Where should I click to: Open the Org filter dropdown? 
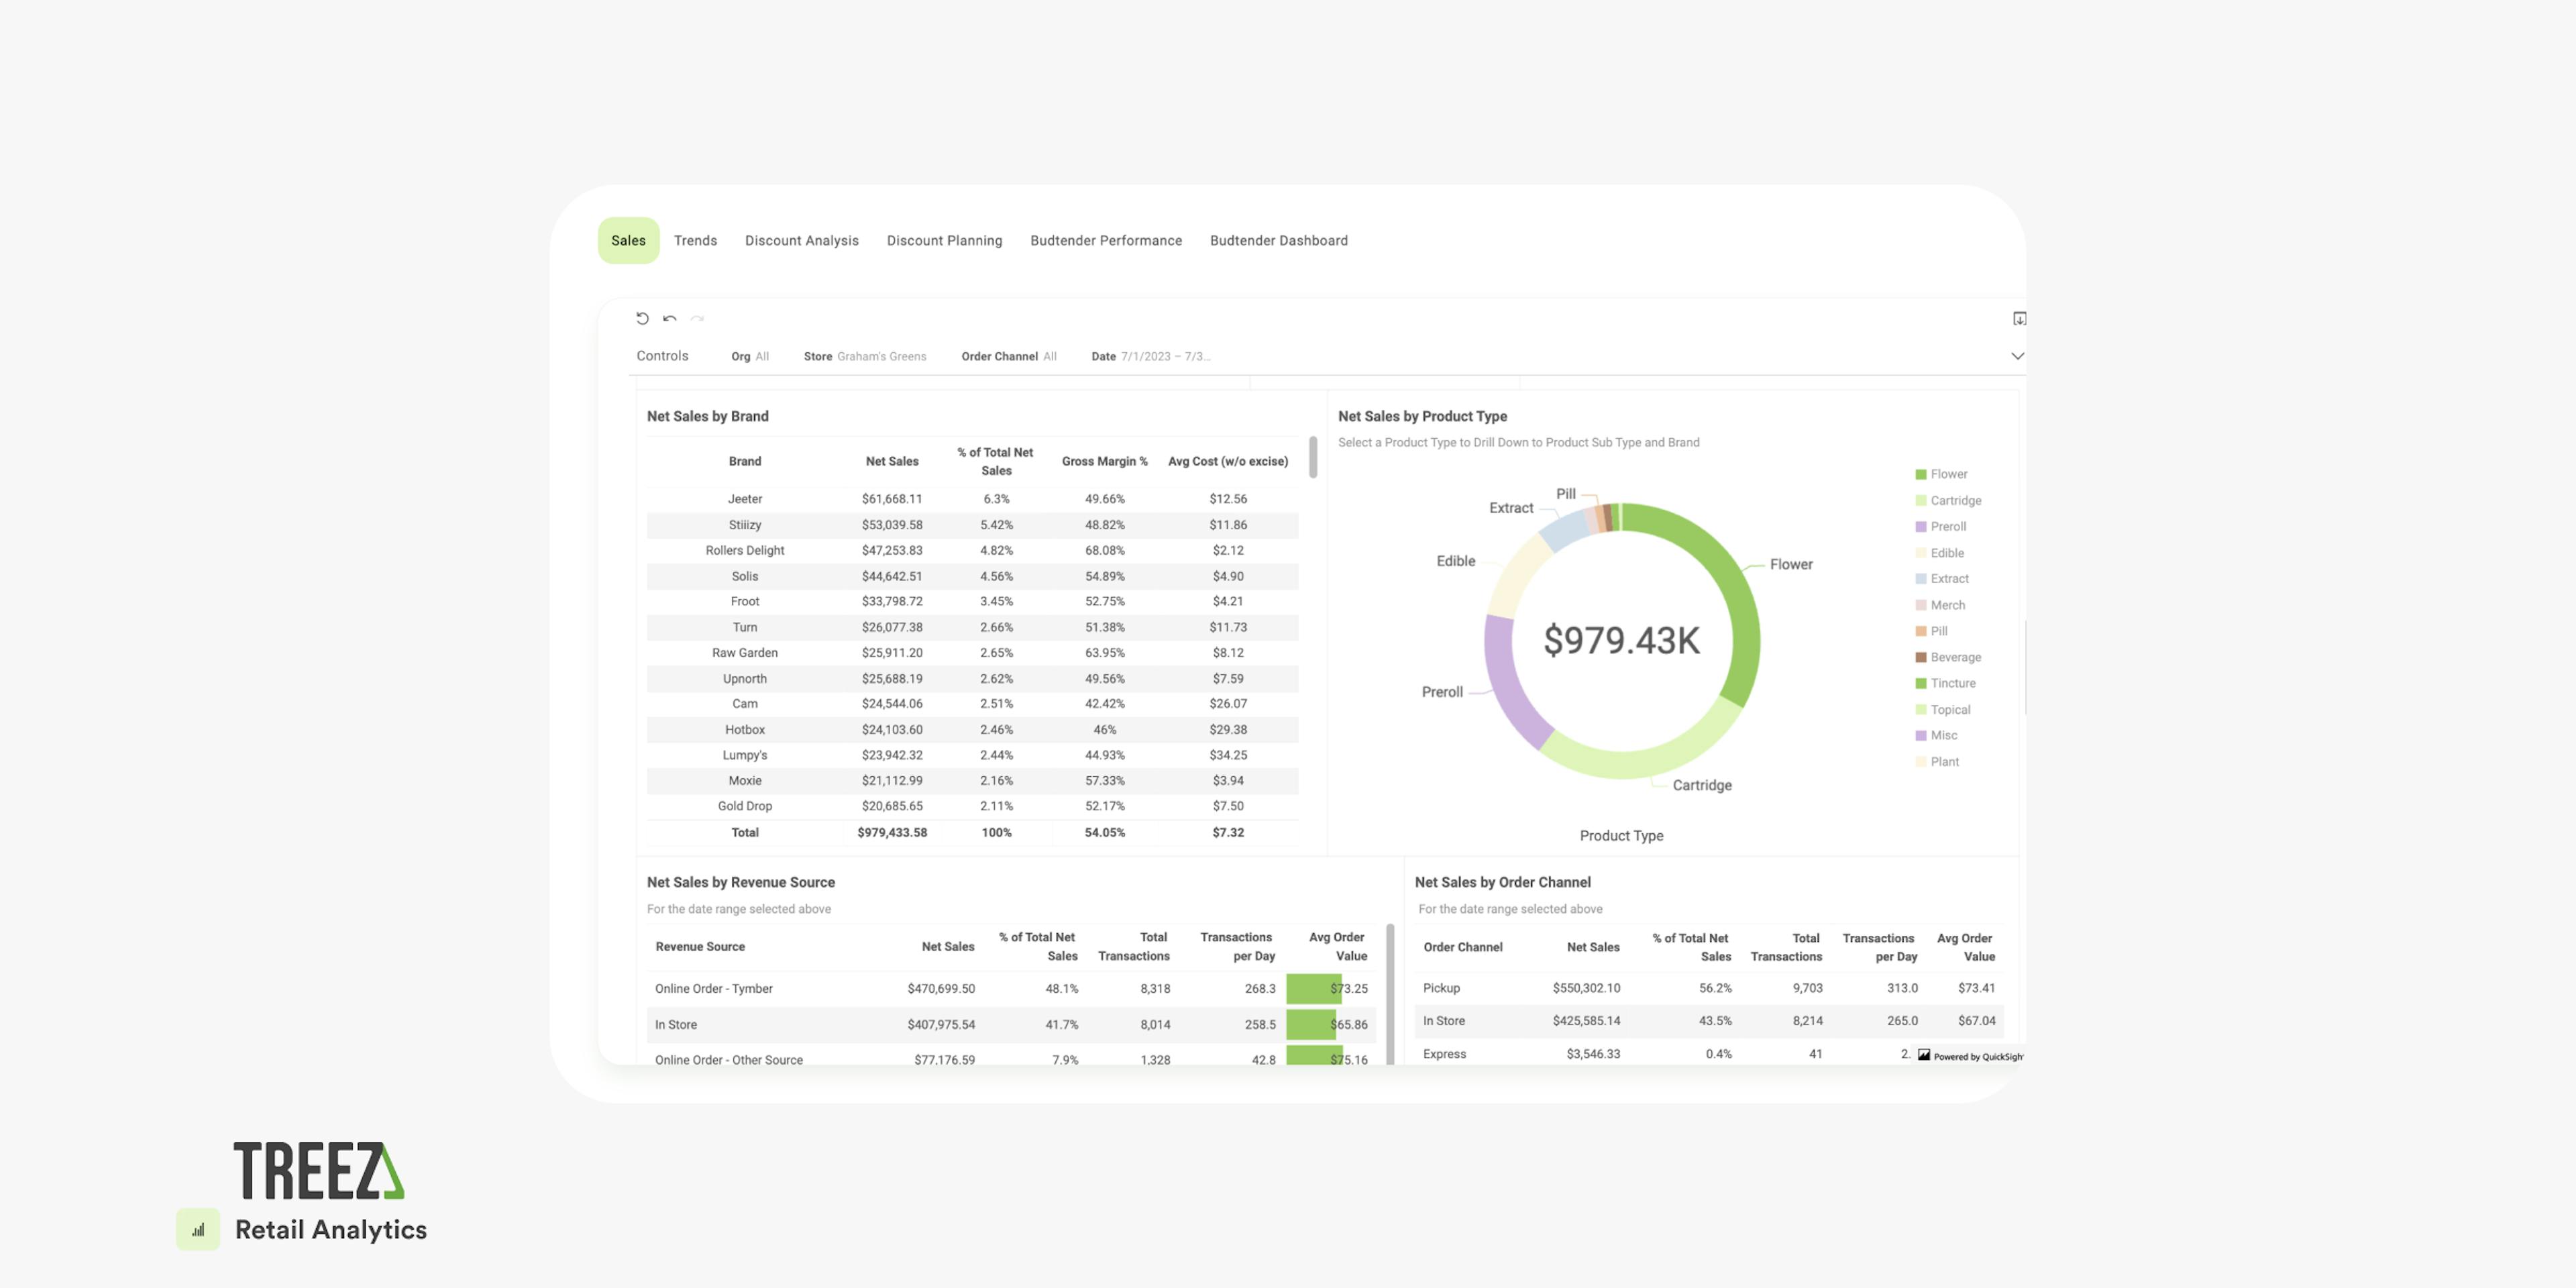click(750, 357)
